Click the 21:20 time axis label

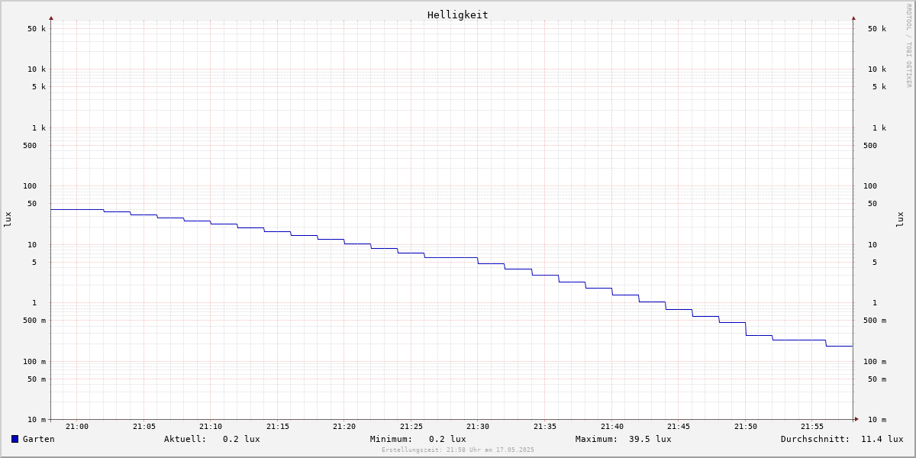[344, 427]
